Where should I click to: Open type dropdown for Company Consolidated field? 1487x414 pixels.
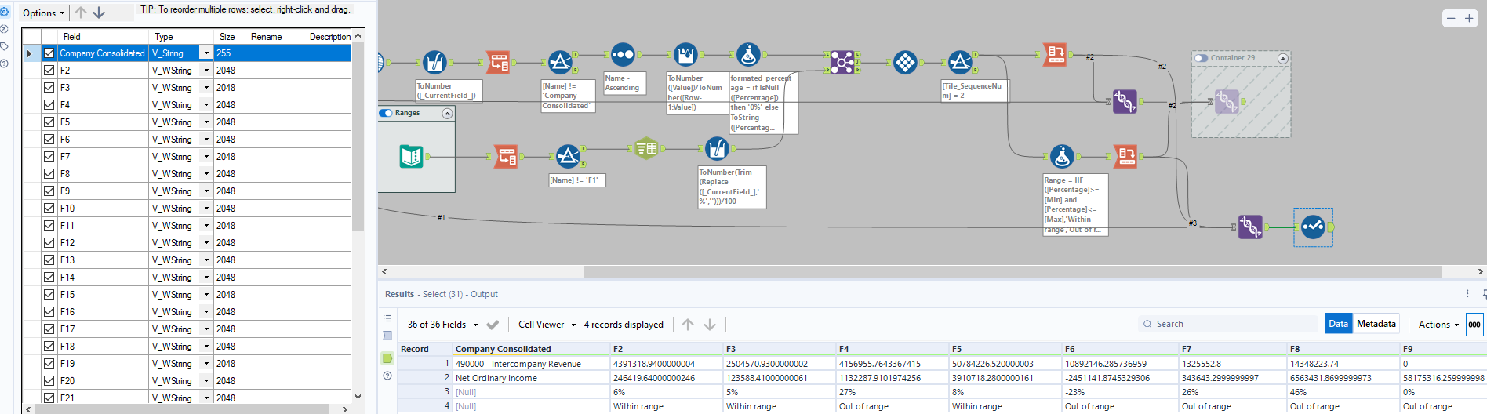pos(206,53)
